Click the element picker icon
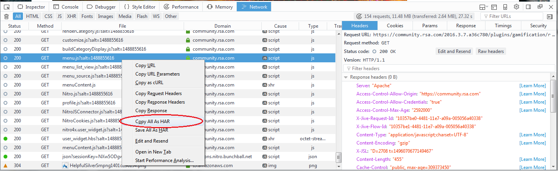 [7, 7]
